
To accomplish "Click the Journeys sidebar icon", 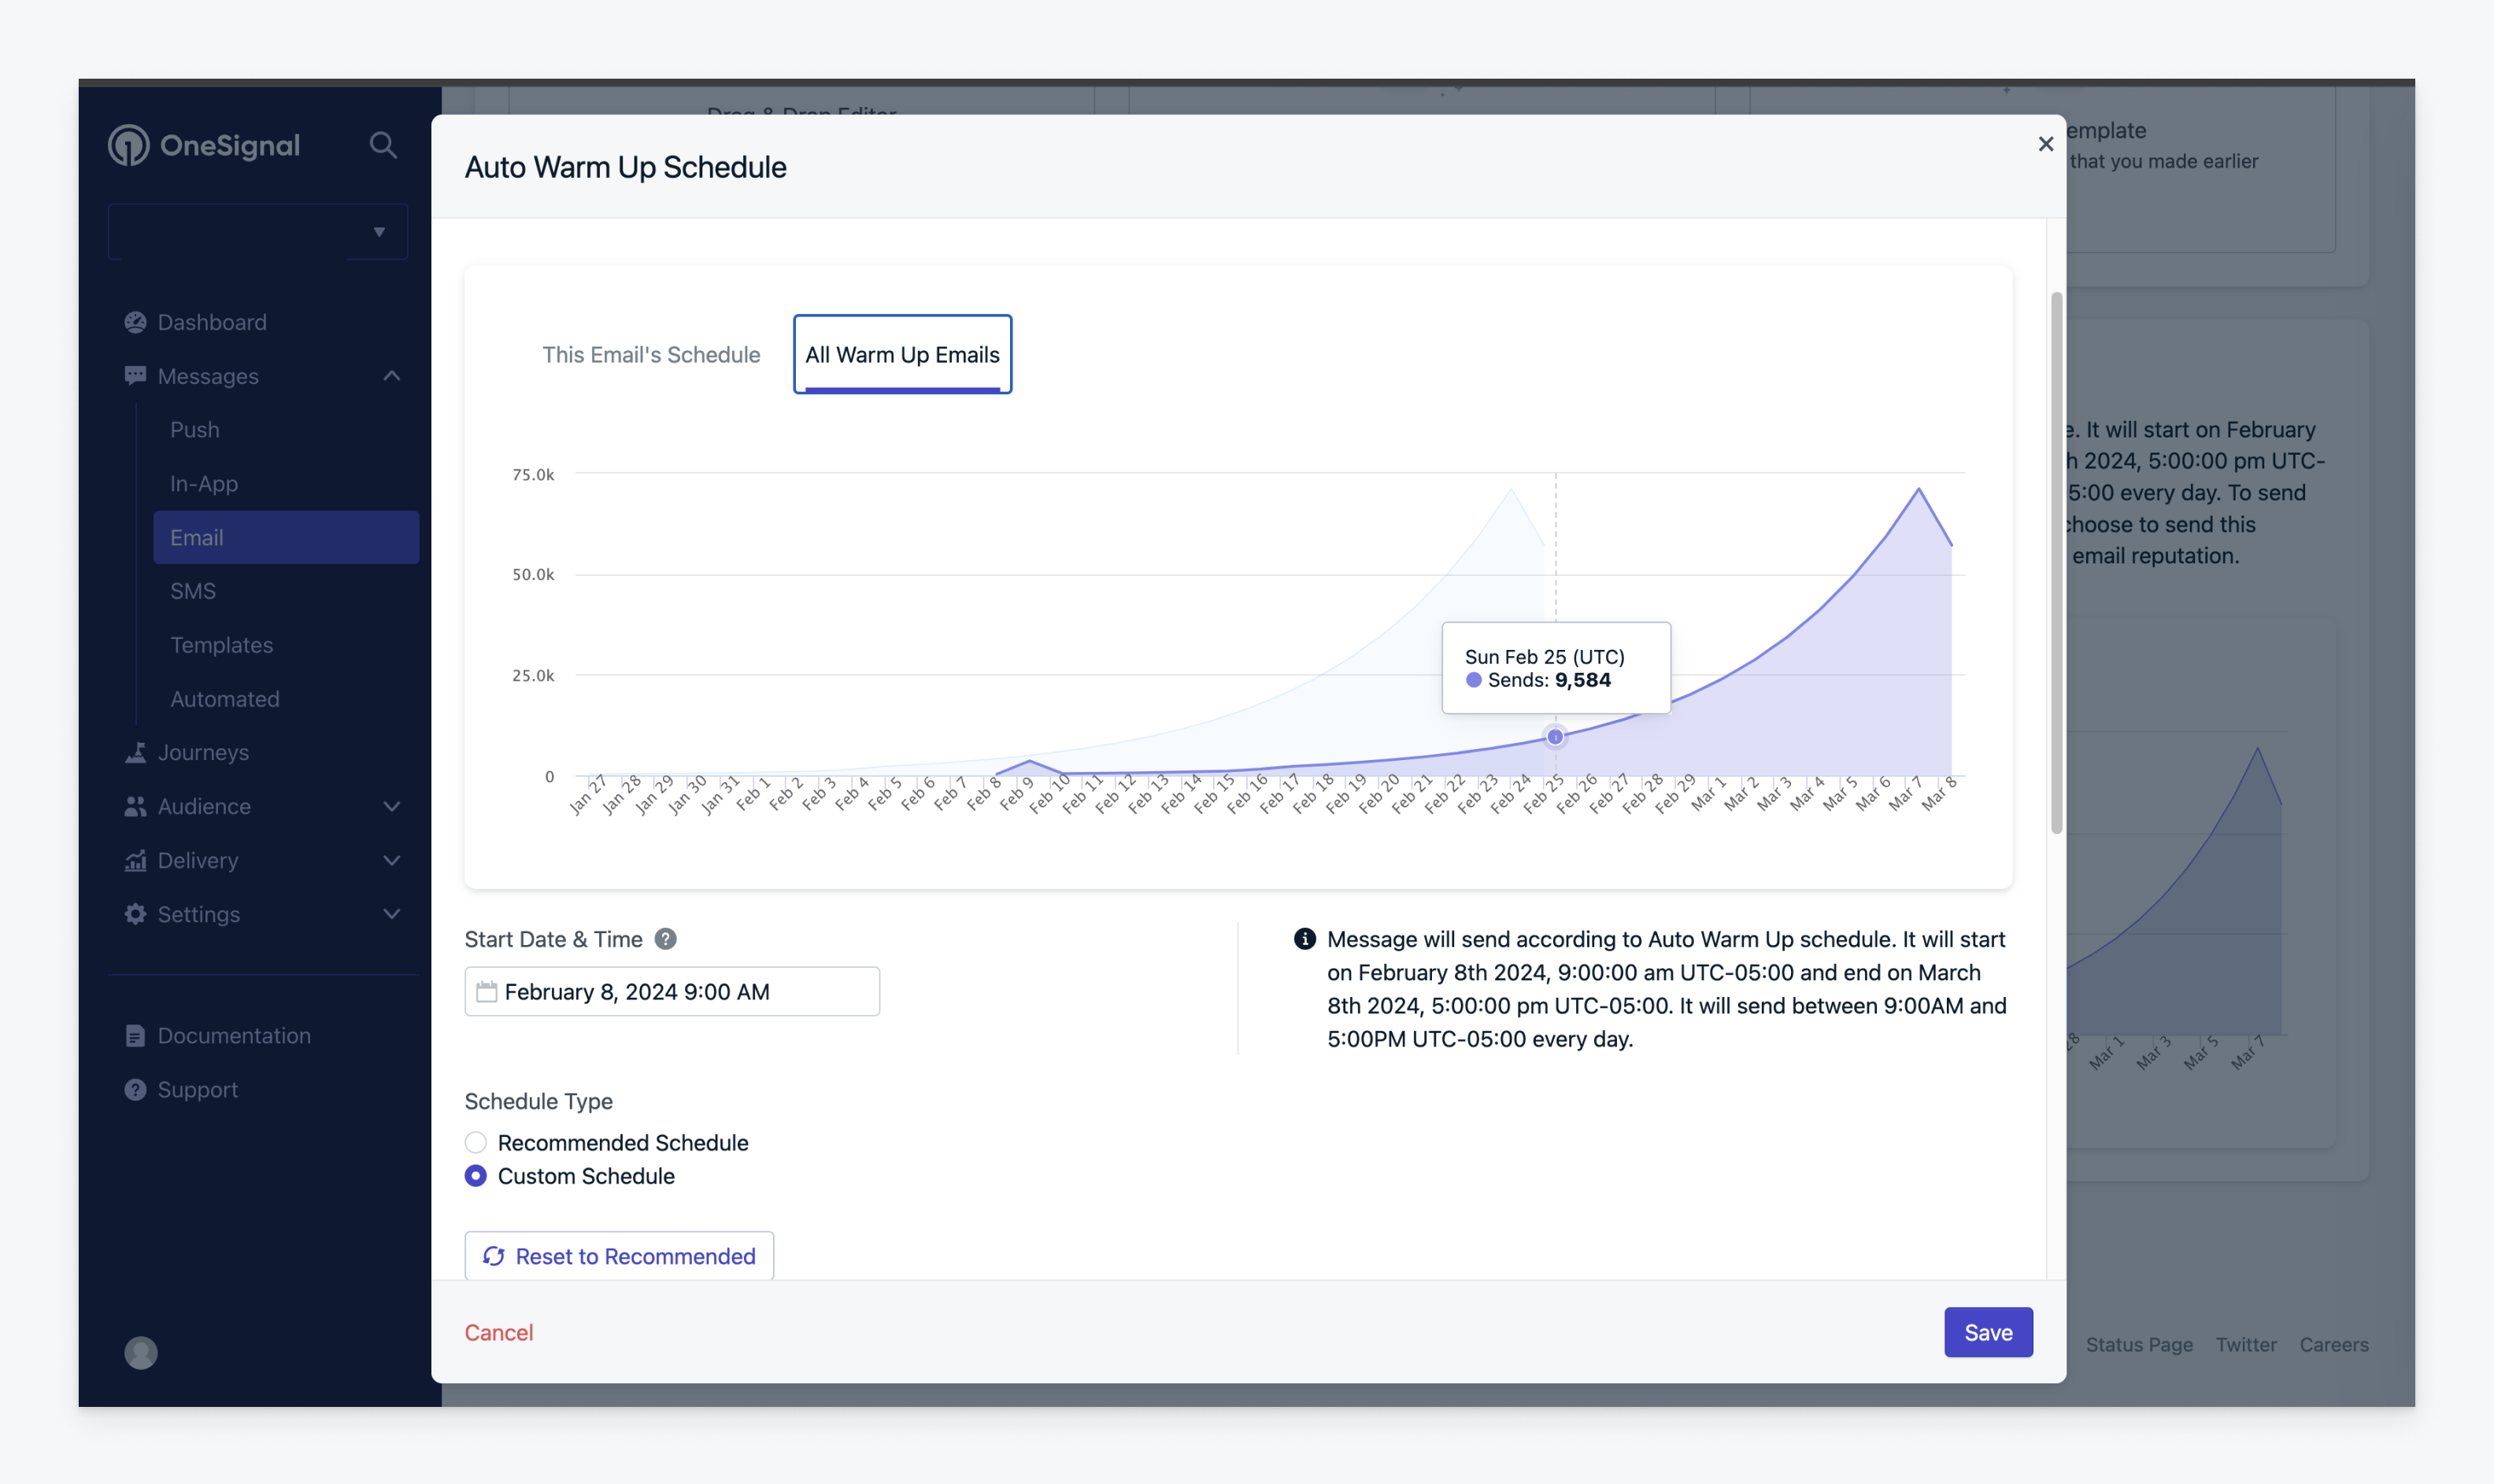I will pyautogui.click(x=135, y=752).
